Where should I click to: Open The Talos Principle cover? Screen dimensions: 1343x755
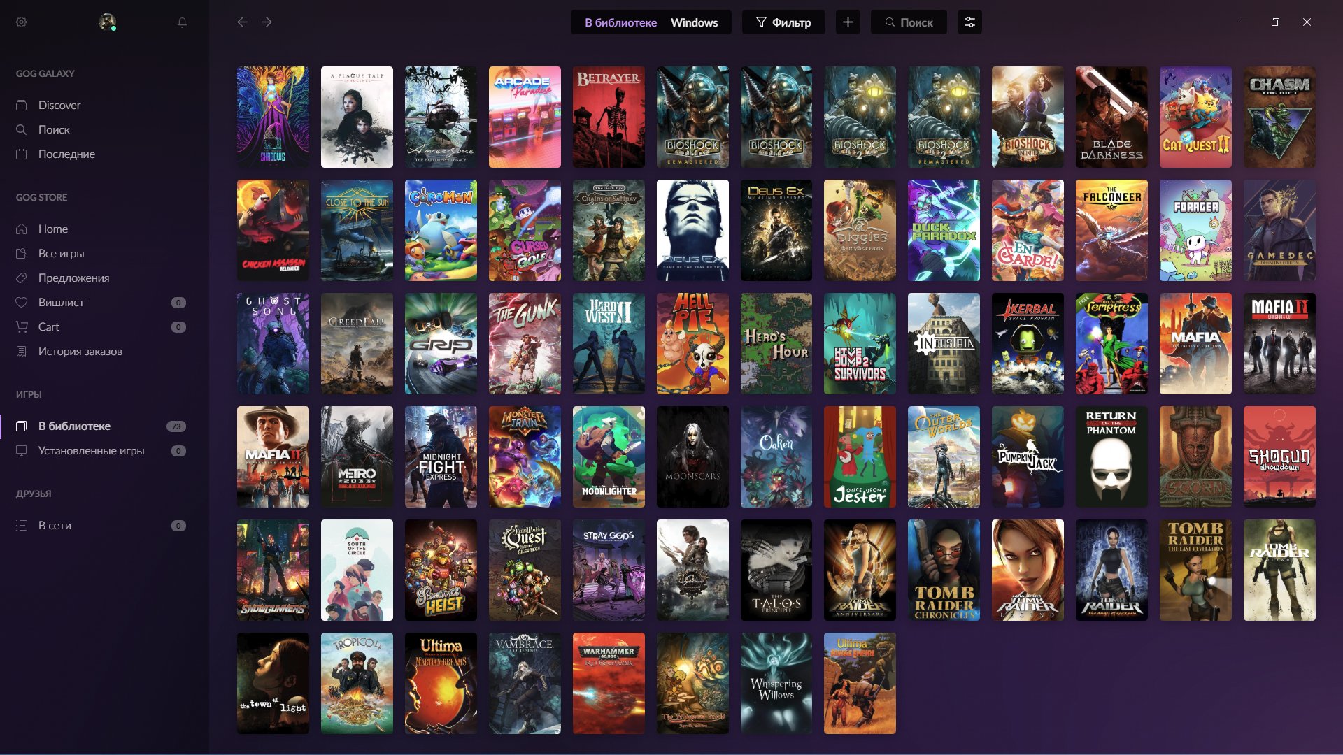coord(776,570)
